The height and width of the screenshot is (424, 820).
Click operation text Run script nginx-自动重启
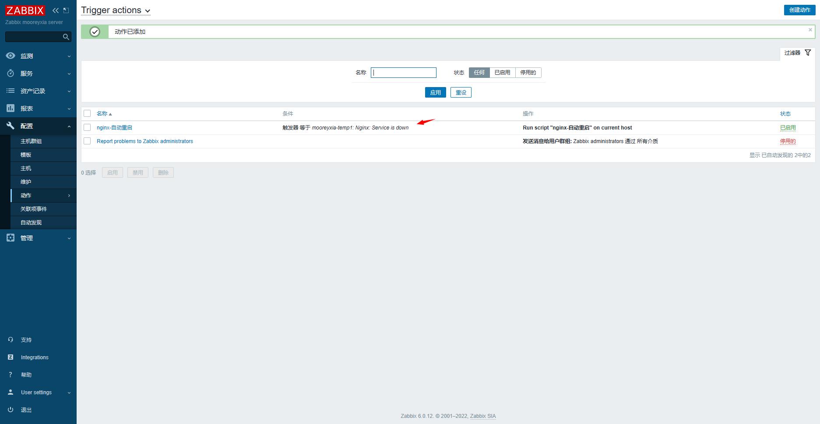click(x=577, y=128)
